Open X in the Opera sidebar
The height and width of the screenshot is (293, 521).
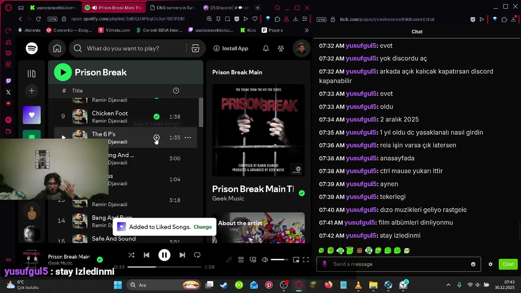point(9,92)
